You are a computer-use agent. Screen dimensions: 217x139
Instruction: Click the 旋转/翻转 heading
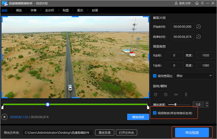point(160,86)
